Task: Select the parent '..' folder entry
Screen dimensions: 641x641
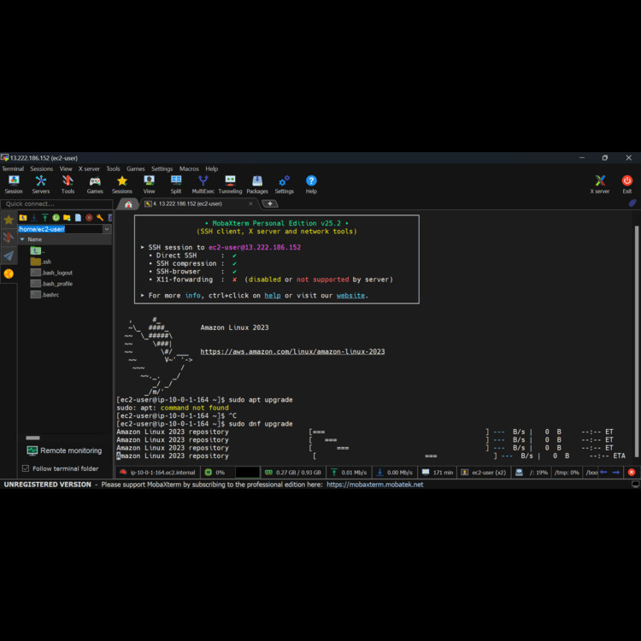Action: [x=38, y=250]
